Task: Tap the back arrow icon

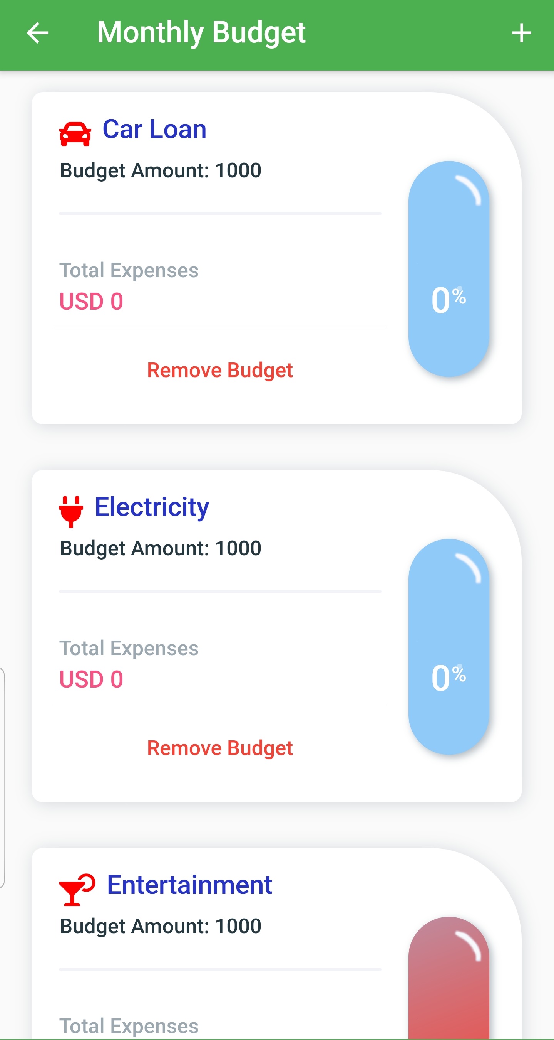Action: click(37, 33)
